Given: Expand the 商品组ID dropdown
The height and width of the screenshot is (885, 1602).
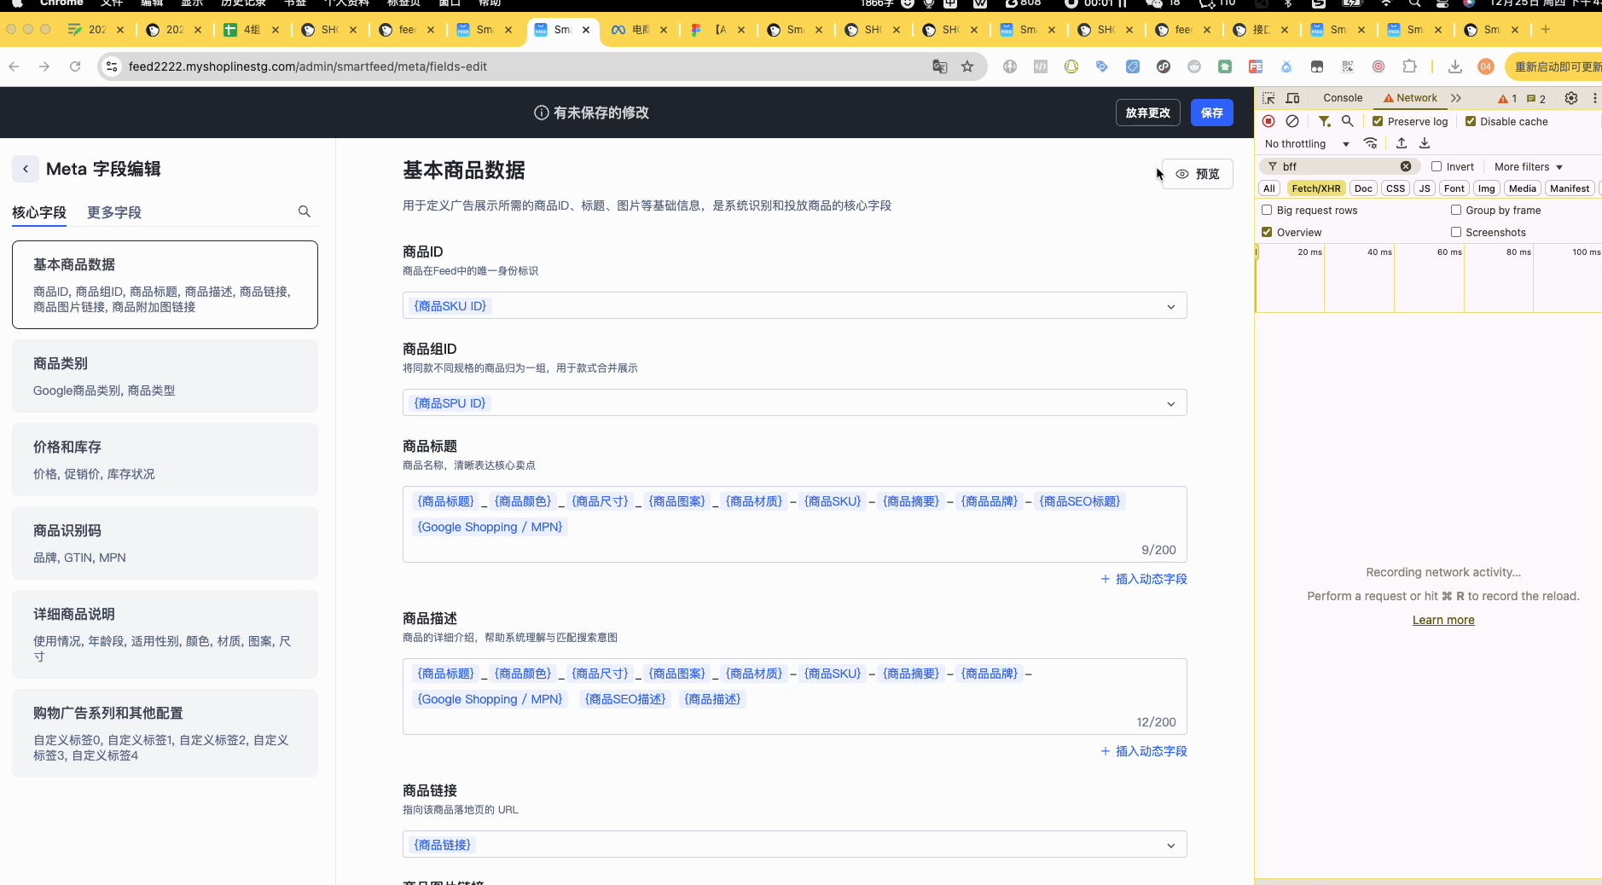Looking at the screenshot, I should [1170, 403].
